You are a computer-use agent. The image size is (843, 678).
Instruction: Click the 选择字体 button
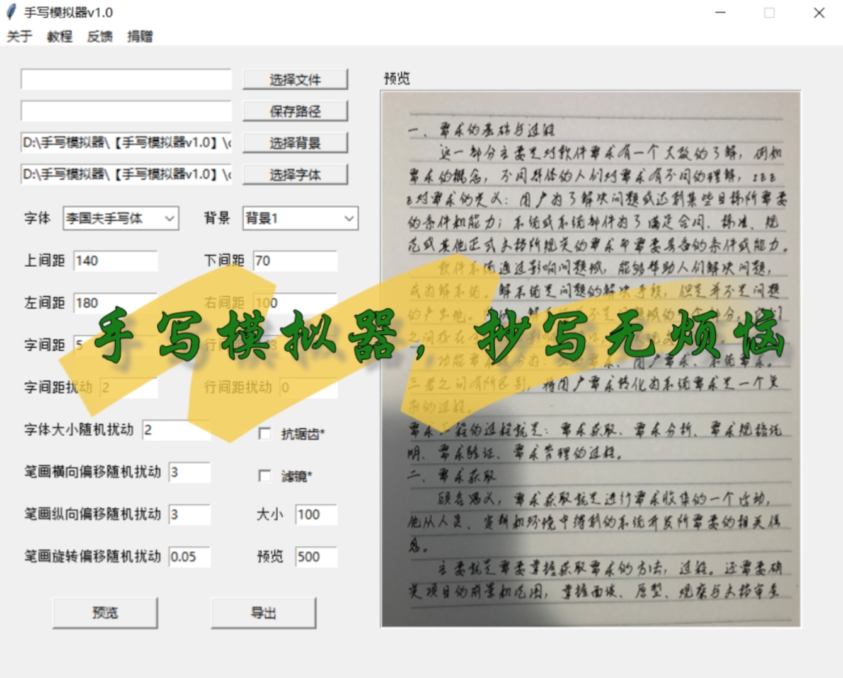pos(295,174)
